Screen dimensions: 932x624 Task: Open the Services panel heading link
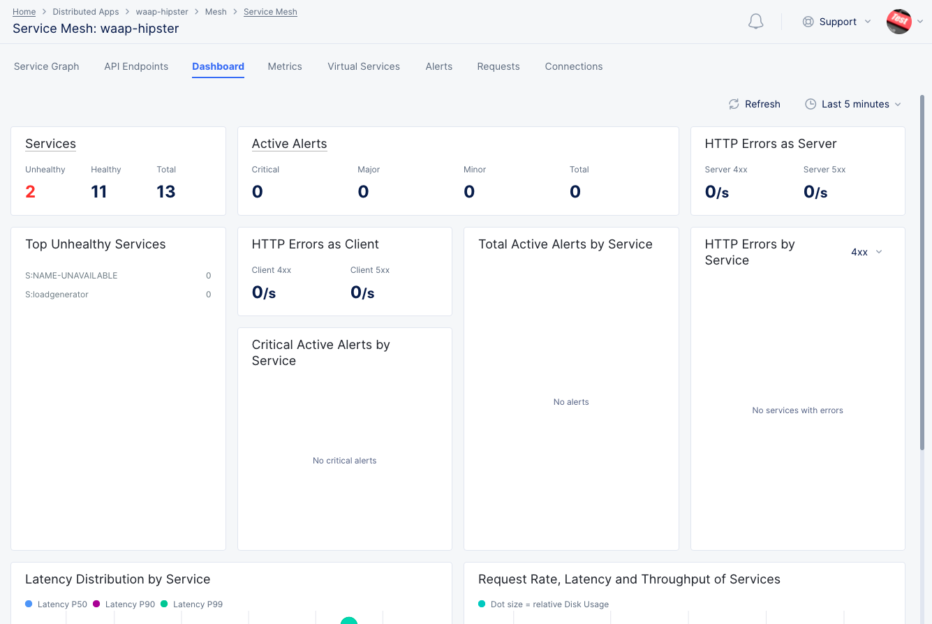click(x=50, y=144)
